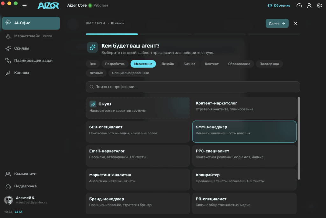
Task: Select the Образование category filter
Action: (239, 64)
